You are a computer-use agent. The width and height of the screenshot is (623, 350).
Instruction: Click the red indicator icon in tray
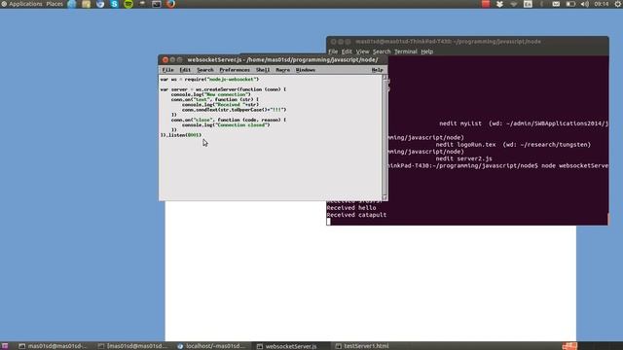(486, 4)
